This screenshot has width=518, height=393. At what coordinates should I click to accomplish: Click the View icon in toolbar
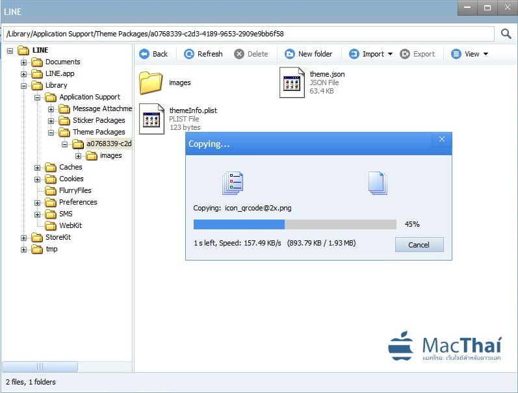click(456, 54)
